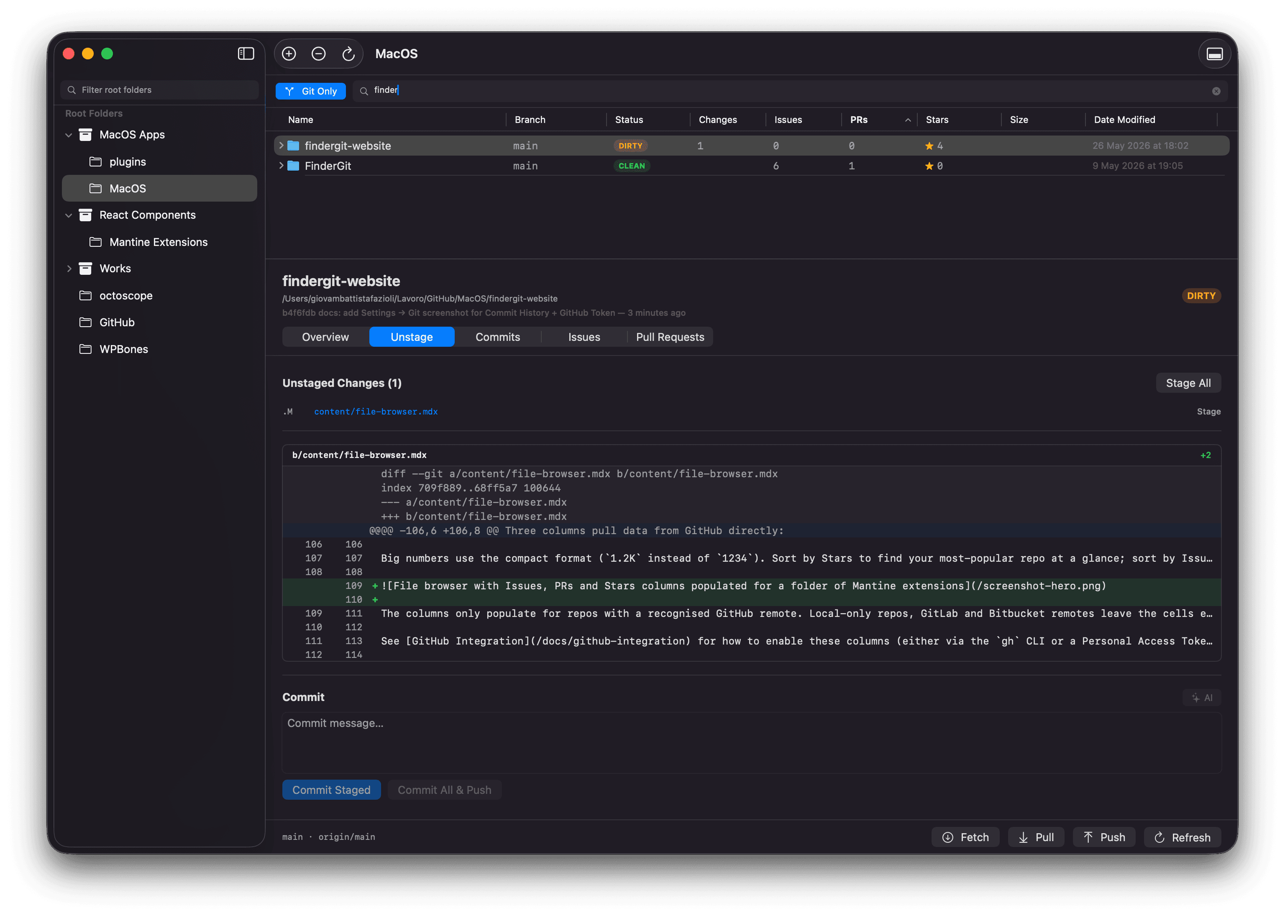Select the GitHub folder in sidebar
The image size is (1285, 916).
[x=160, y=322]
